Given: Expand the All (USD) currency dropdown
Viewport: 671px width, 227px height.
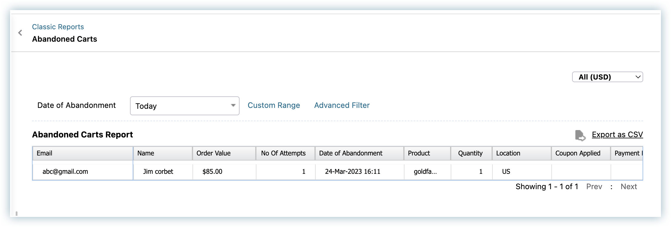Looking at the screenshot, I should [x=607, y=77].
